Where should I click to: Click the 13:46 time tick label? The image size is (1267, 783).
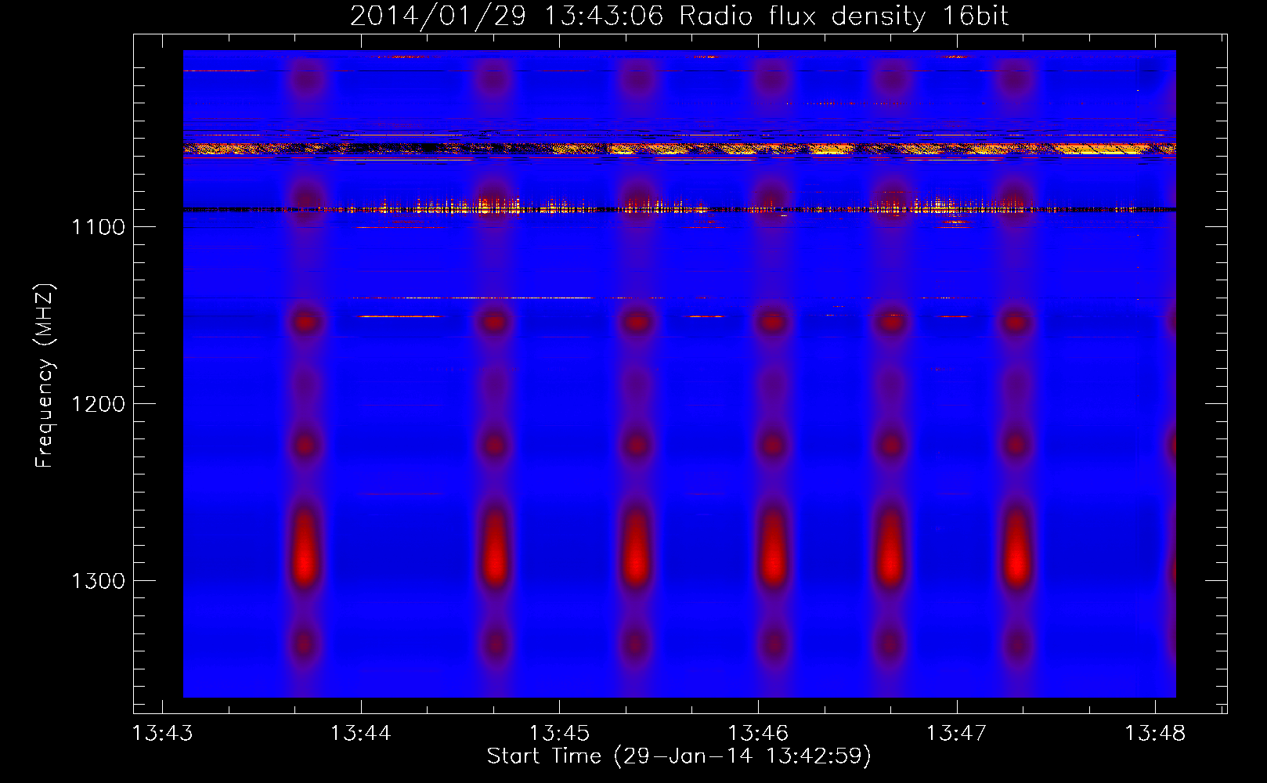[758, 734]
